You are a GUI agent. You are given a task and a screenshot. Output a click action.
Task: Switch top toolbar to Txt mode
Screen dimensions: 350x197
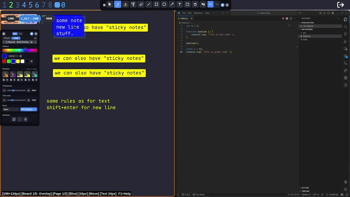point(217,4)
